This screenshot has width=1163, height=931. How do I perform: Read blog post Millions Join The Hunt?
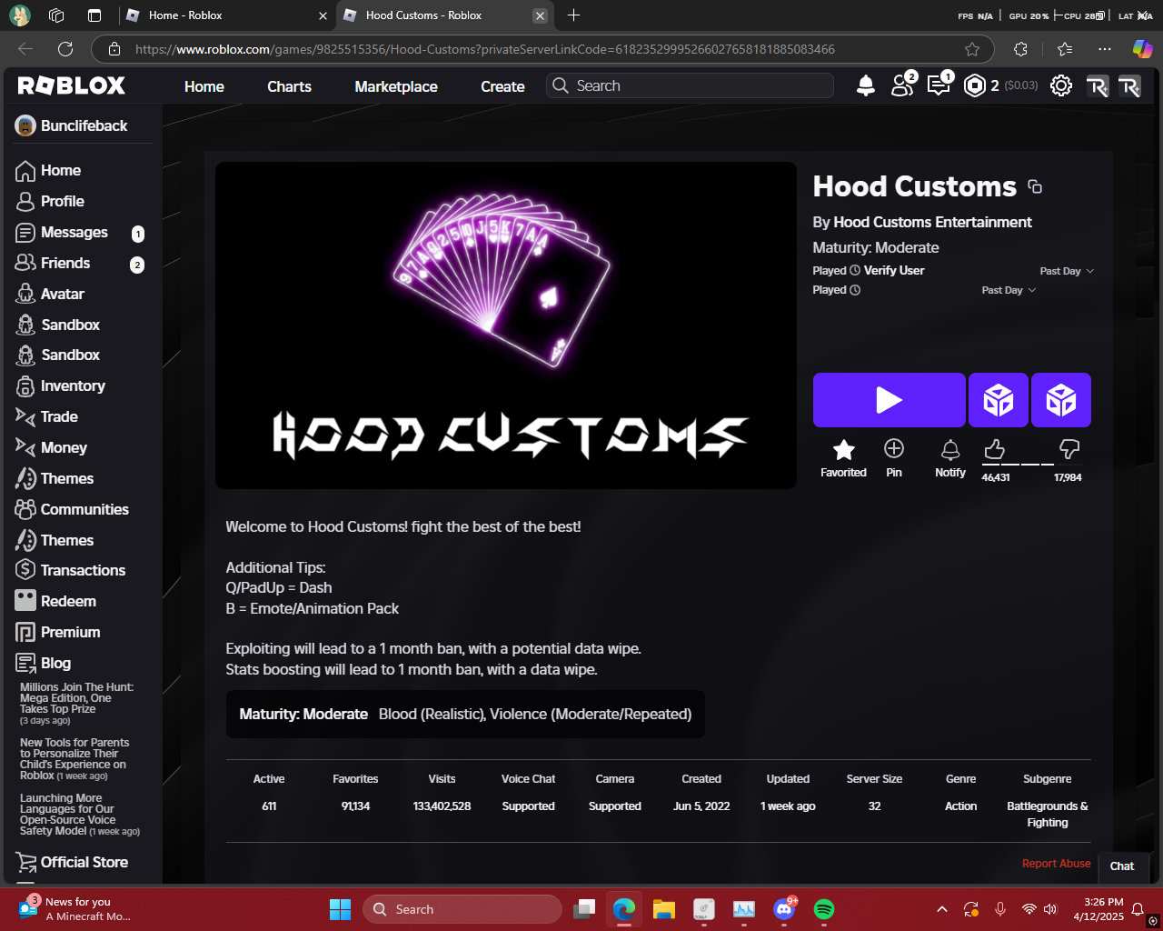click(77, 704)
